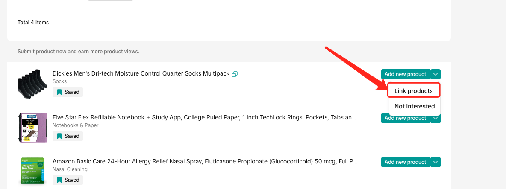Expand the chevron dropdown for Amazon Basic Care spray
This screenshot has width=506, height=189.
click(435, 162)
